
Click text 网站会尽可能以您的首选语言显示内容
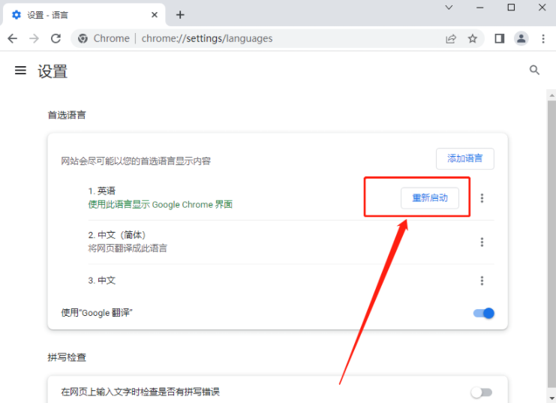[136, 161]
